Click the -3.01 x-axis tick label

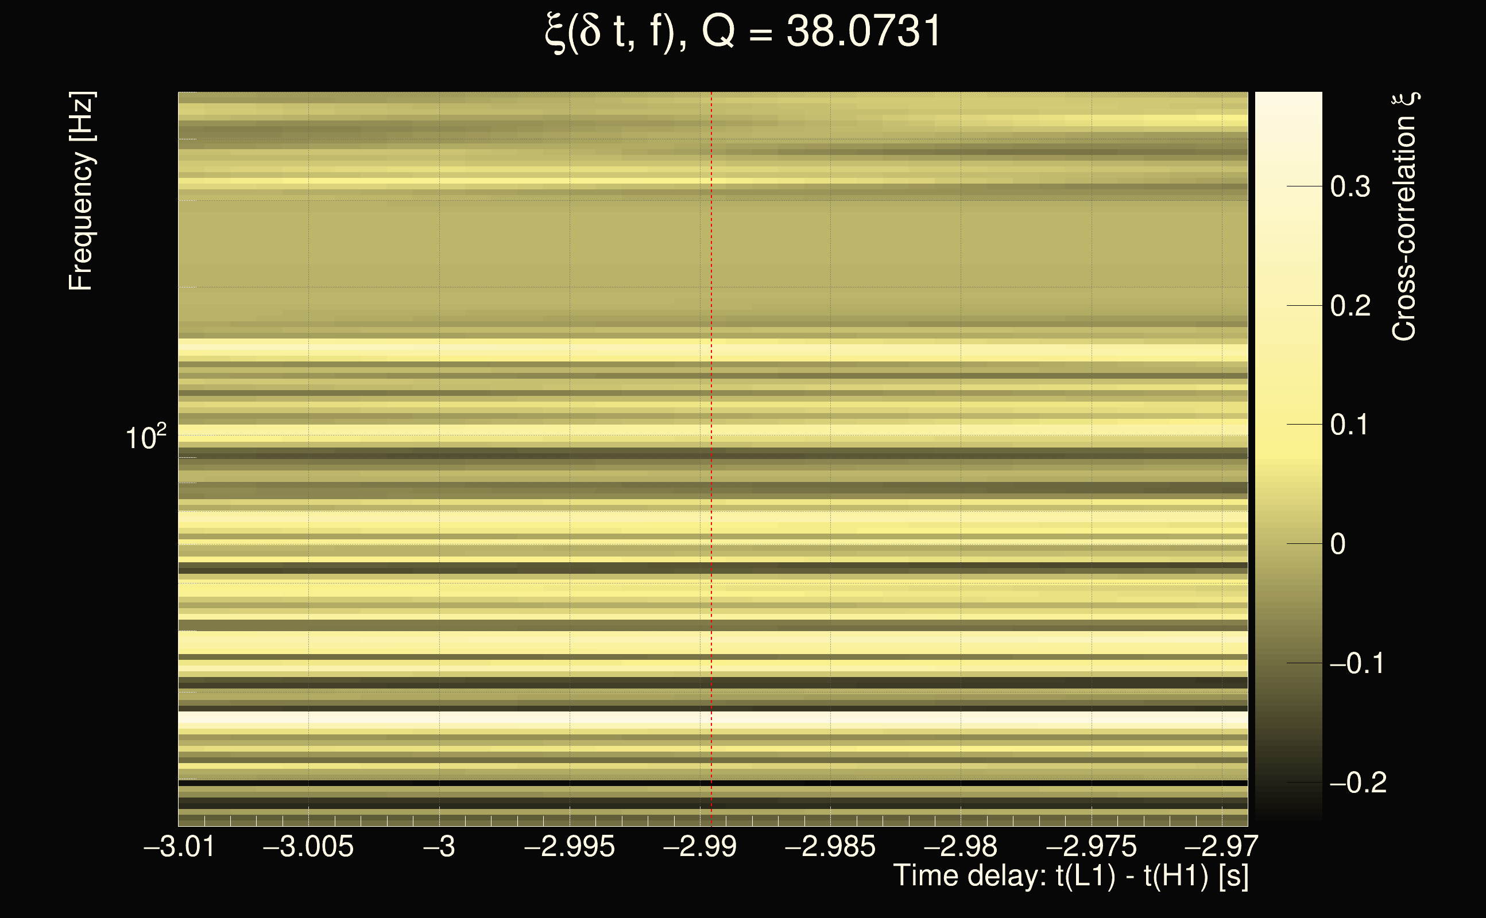(179, 846)
